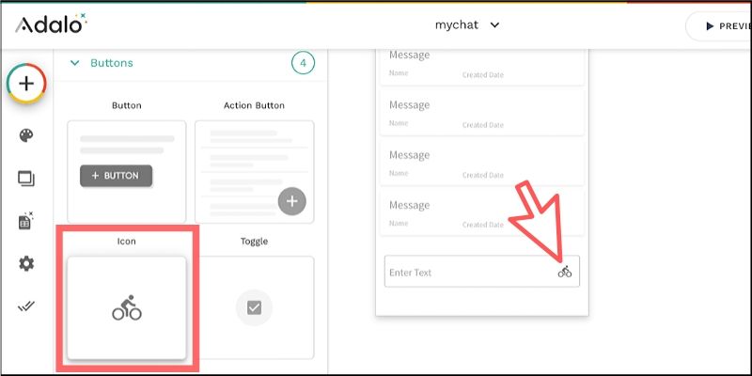Open the add component plus button
The height and width of the screenshot is (376, 752).
(x=26, y=84)
